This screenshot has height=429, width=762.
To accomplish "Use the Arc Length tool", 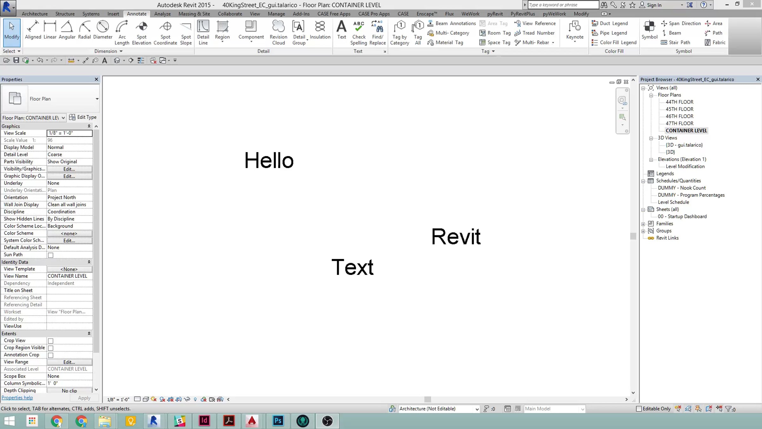I will coord(122,33).
